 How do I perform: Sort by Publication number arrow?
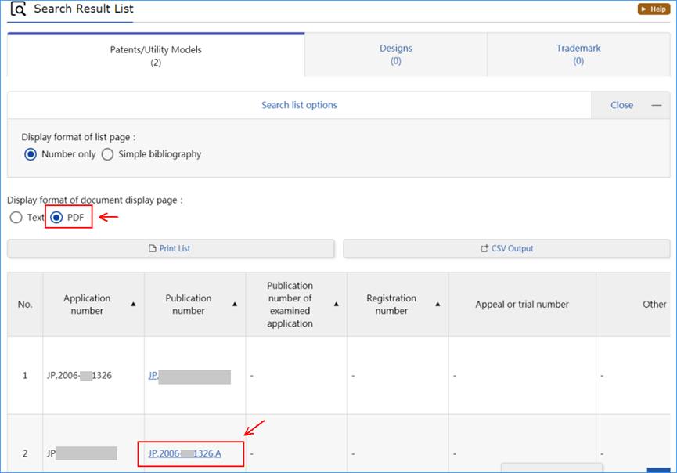point(235,305)
